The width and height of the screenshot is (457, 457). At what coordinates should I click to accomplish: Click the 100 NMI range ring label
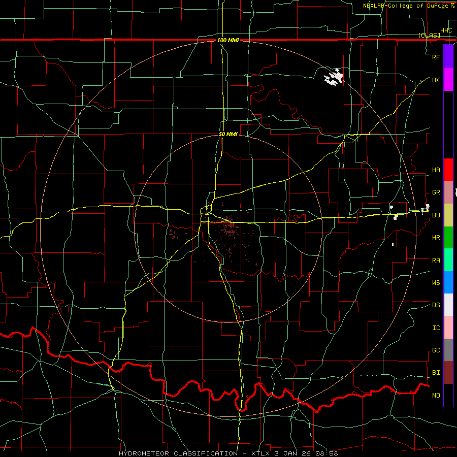coord(228,40)
